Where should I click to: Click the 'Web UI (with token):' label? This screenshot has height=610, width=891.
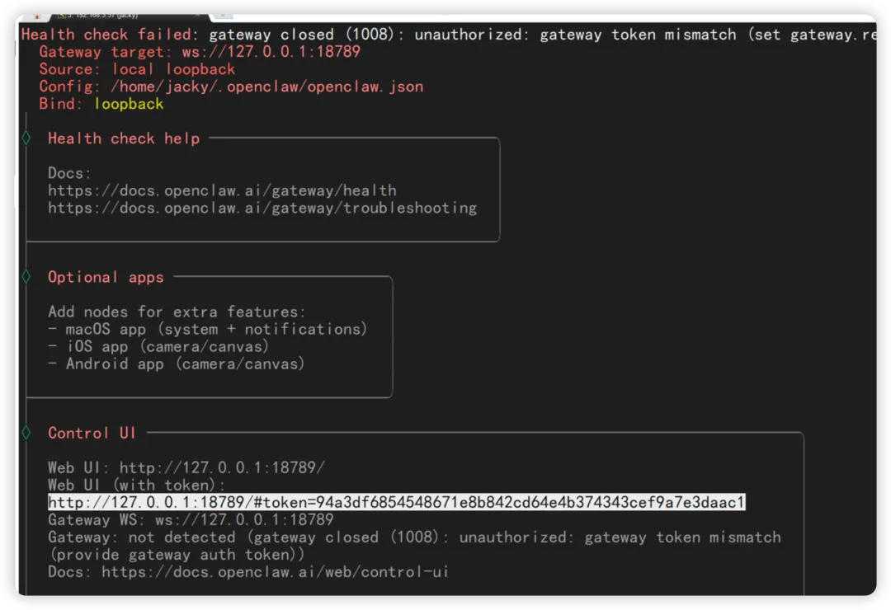(x=137, y=485)
